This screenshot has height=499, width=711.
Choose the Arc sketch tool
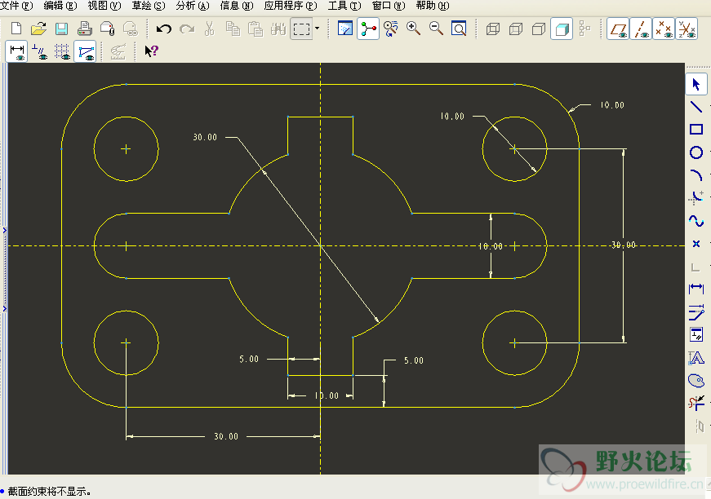tap(696, 174)
